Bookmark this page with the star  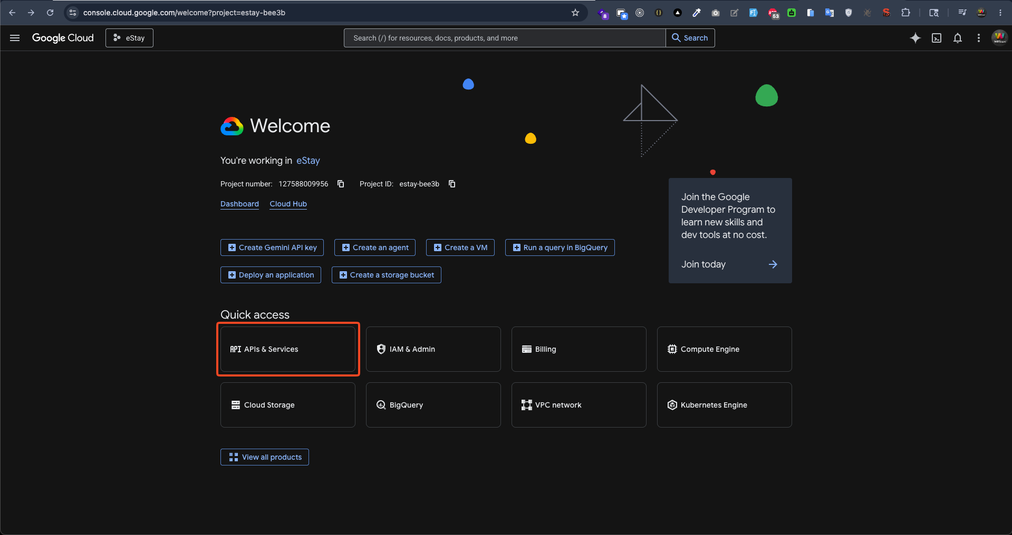[x=575, y=13]
